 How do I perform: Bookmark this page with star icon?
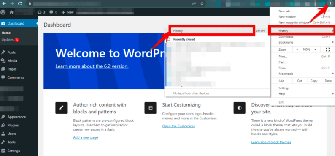[x=202, y=3]
